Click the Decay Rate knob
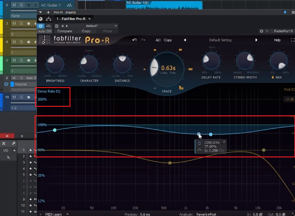This screenshot has height=216, width=295. pos(211,61)
